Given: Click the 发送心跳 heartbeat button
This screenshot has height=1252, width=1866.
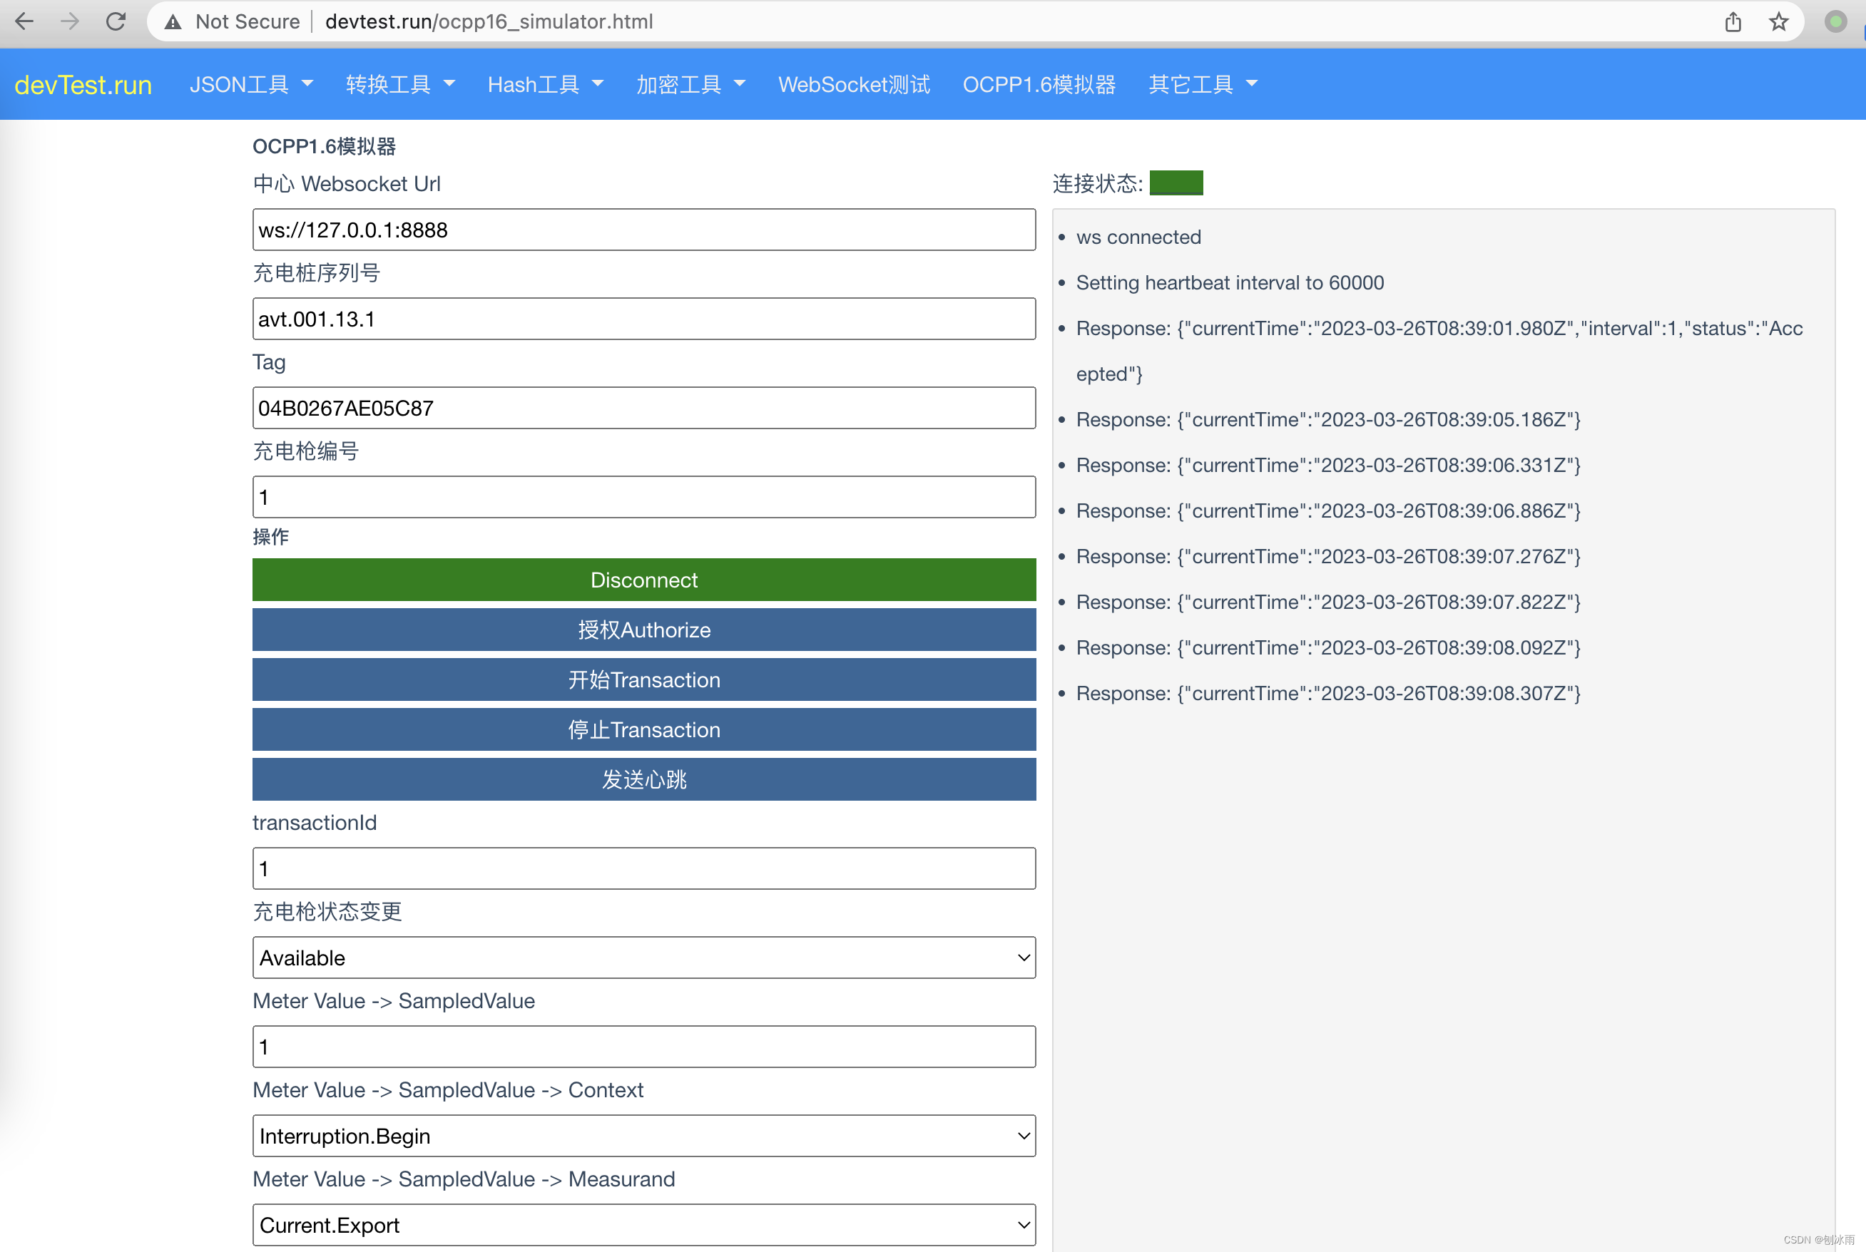Looking at the screenshot, I should tap(644, 779).
